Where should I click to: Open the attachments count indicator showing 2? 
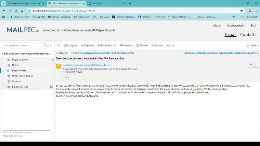(x=67, y=77)
